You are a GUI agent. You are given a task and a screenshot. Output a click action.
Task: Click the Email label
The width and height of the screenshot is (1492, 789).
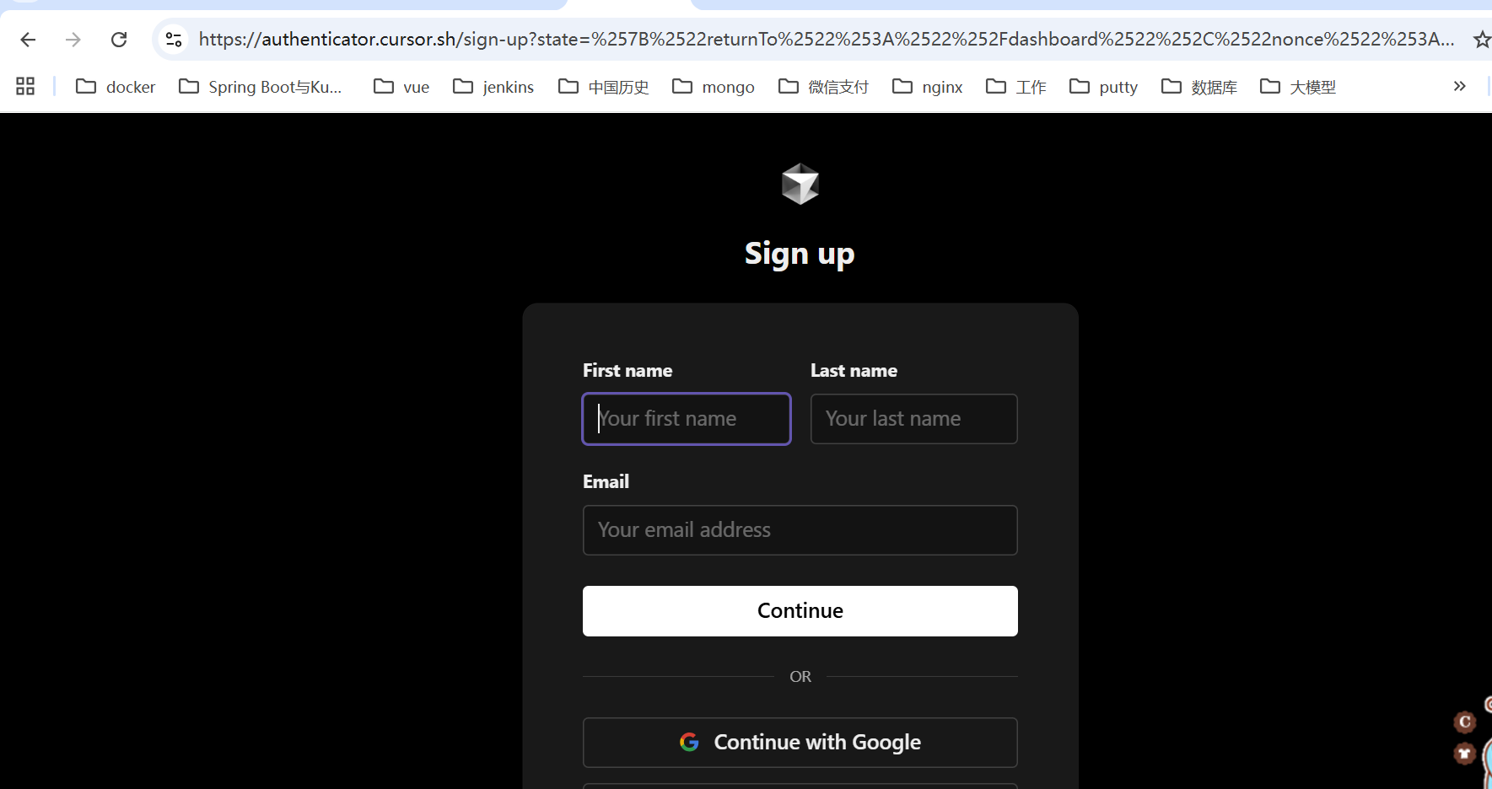[606, 481]
